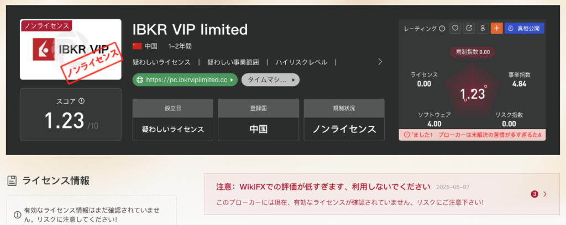
Task: Click the 真相公開 button
Action: click(525, 29)
